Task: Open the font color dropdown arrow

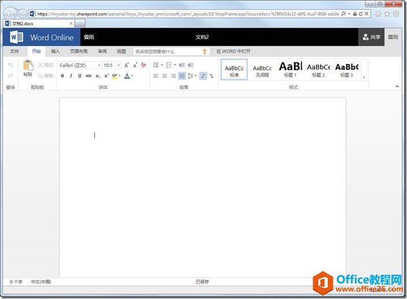Action: 132,76
